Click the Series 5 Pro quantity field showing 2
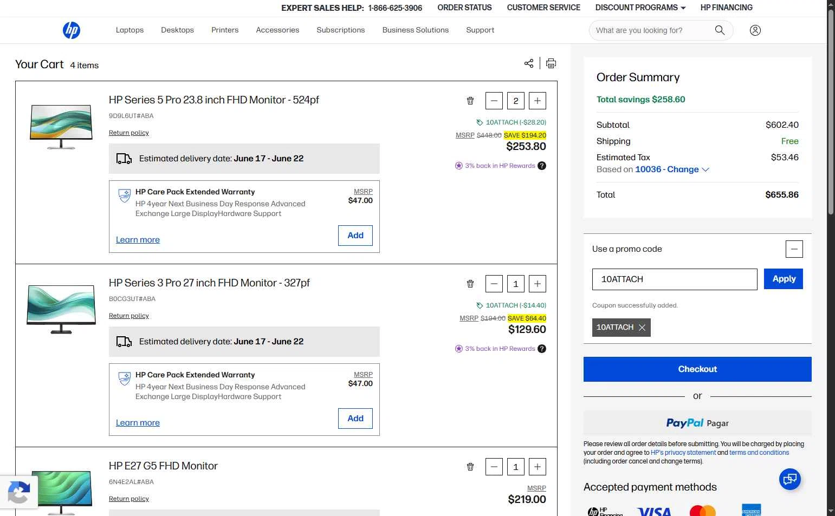Image resolution: width=835 pixels, height=516 pixels. [516, 101]
